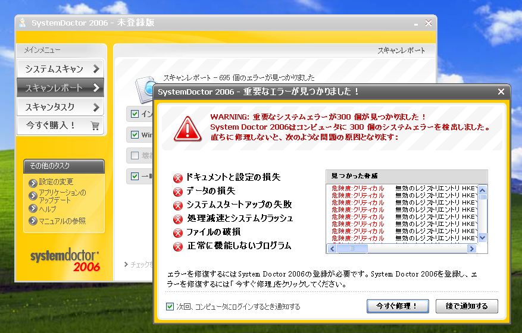The width and height of the screenshot is (522, 333).
Task: Close the SystemDoctor 2006 main window
Action: point(429,23)
